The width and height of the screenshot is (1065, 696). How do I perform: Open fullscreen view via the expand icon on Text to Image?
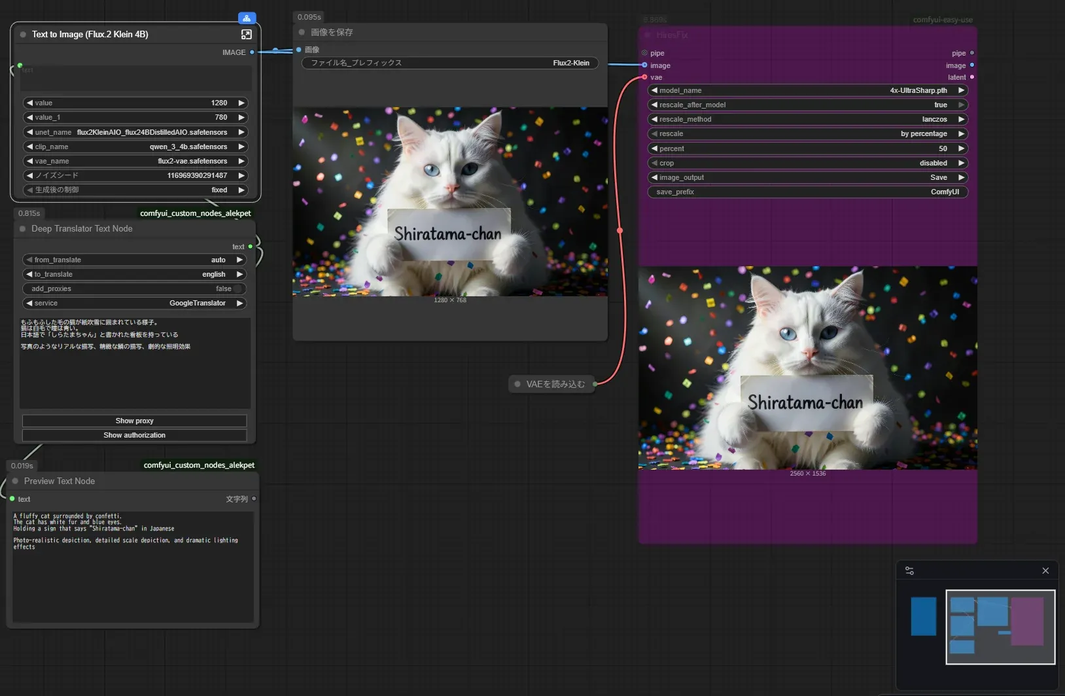click(x=247, y=34)
